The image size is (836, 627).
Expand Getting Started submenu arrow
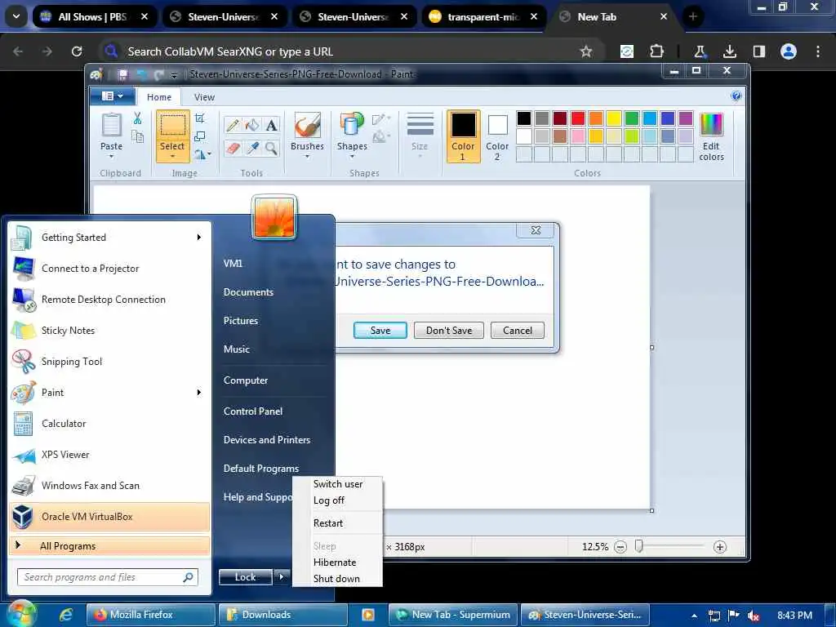199,238
